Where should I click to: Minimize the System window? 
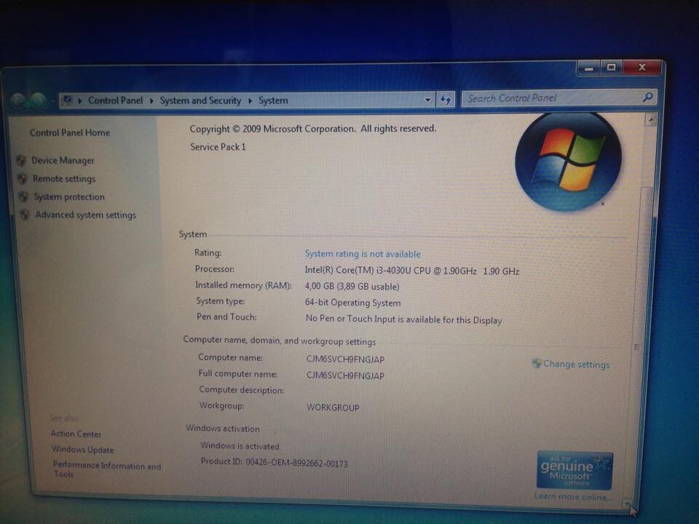(x=589, y=68)
